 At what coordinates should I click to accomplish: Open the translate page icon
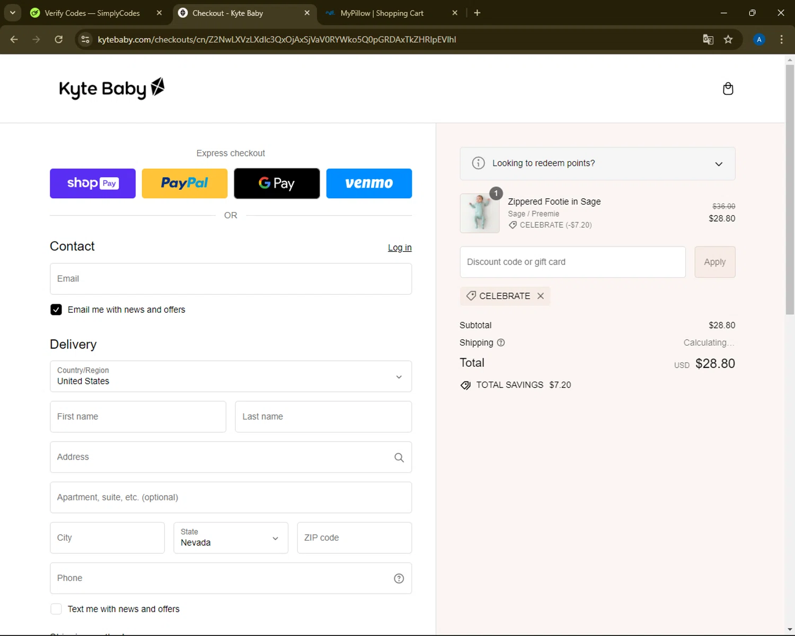tap(708, 39)
